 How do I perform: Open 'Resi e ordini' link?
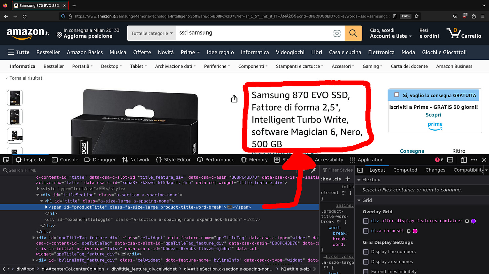click(x=429, y=33)
